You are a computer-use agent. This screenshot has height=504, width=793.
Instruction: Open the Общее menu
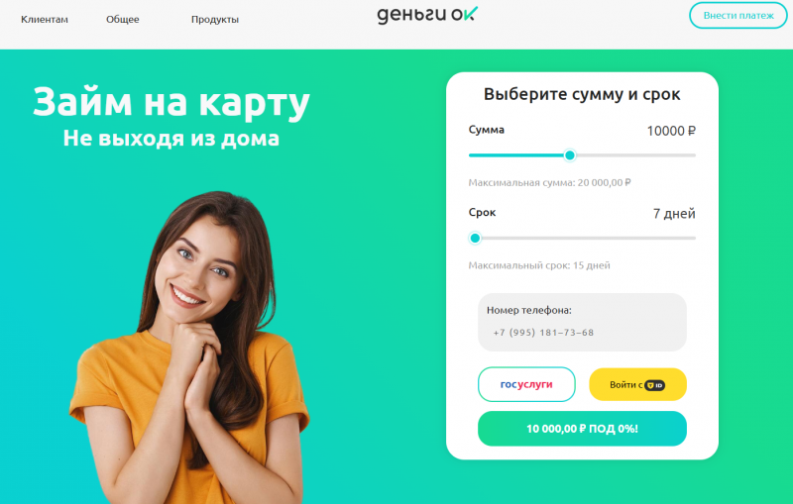pos(122,19)
